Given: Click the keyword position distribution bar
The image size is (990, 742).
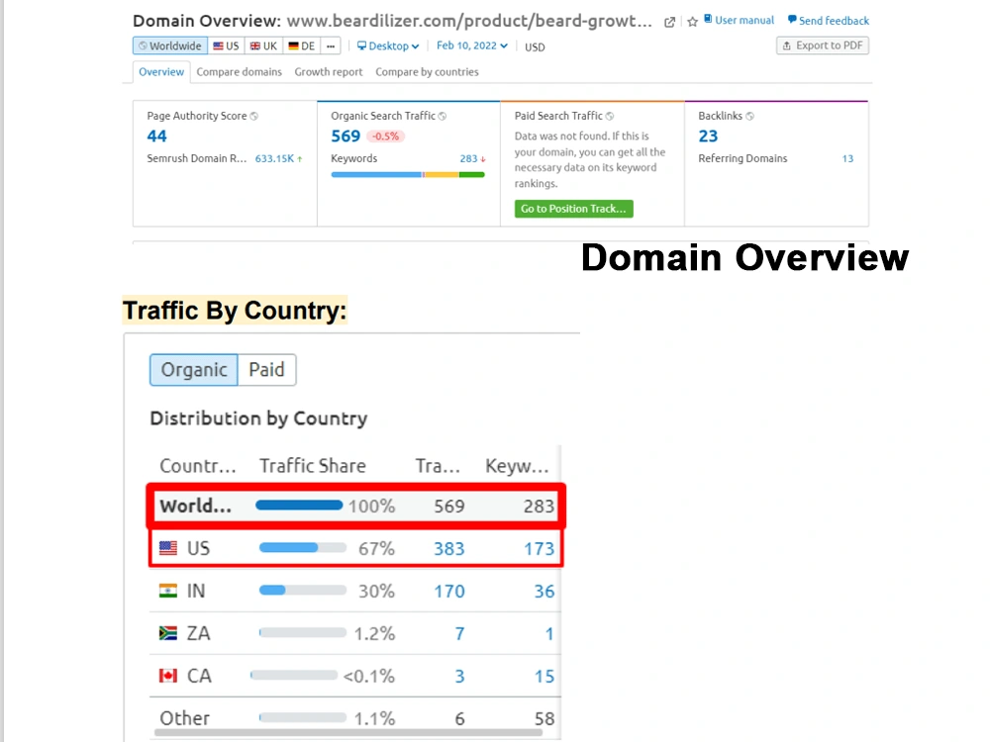Looking at the screenshot, I should click(408, 175).
